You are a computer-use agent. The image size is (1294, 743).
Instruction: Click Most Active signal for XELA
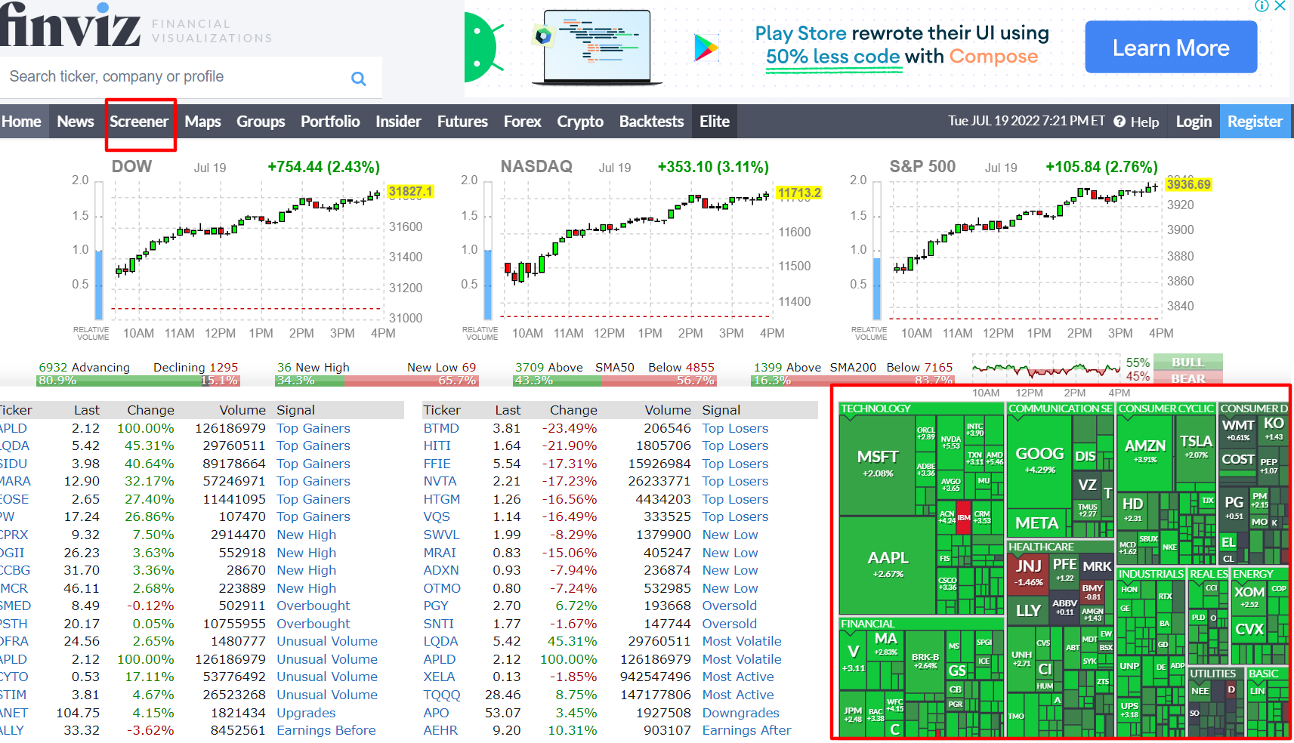tap(738, 677)
